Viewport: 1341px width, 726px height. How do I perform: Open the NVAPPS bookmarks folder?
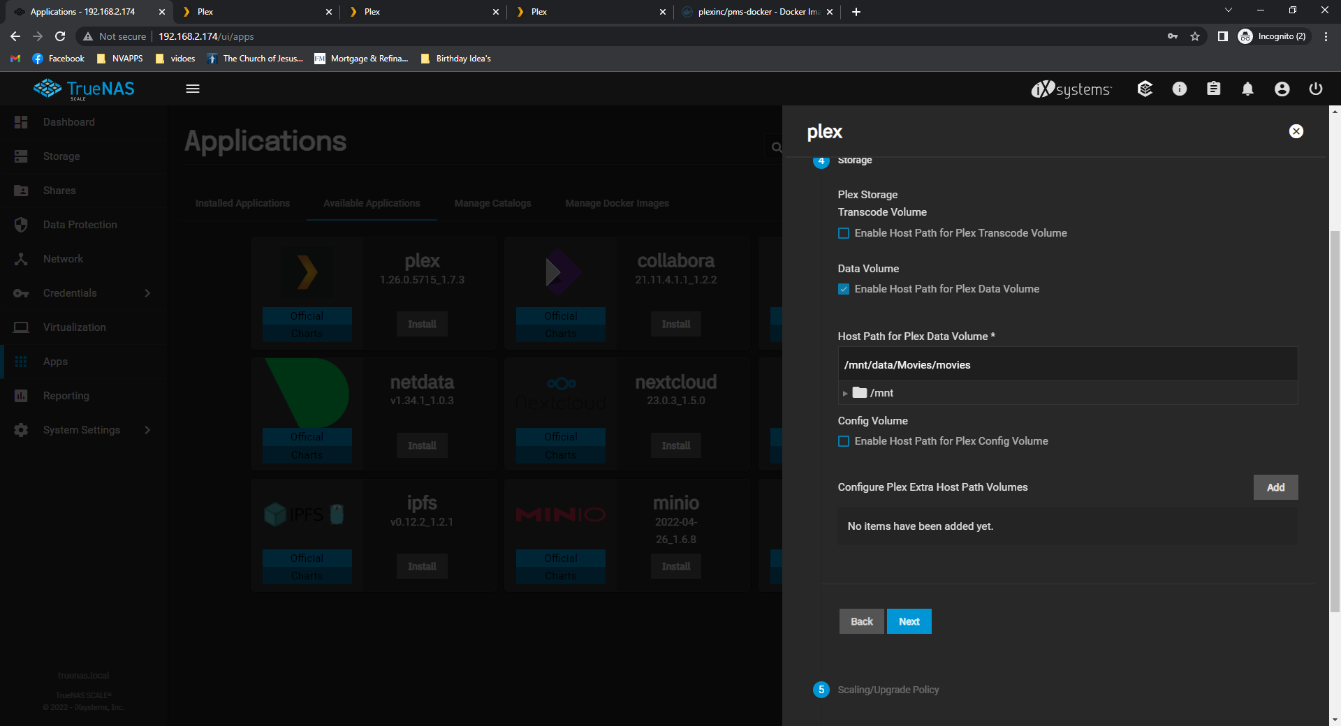(119, 59)
